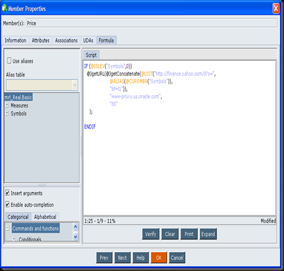Open the Attributes tab

tap(41, 41)
